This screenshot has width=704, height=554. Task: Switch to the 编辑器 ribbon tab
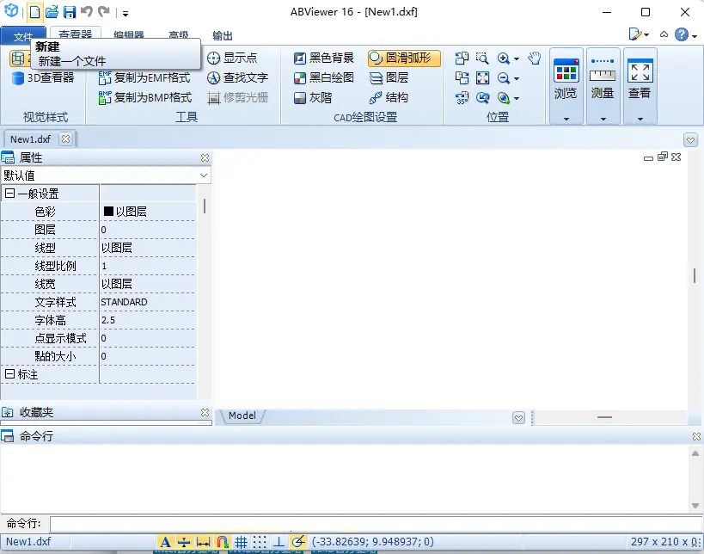click(x=128, y=35)
